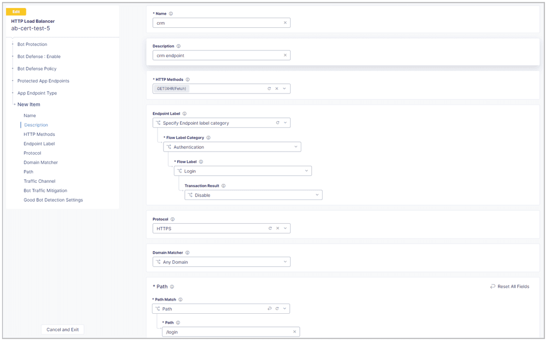This screenshot has height=341, width=547.
Task: Reset the HTTP Methods field via refresh icon
Action: (269, 88)
